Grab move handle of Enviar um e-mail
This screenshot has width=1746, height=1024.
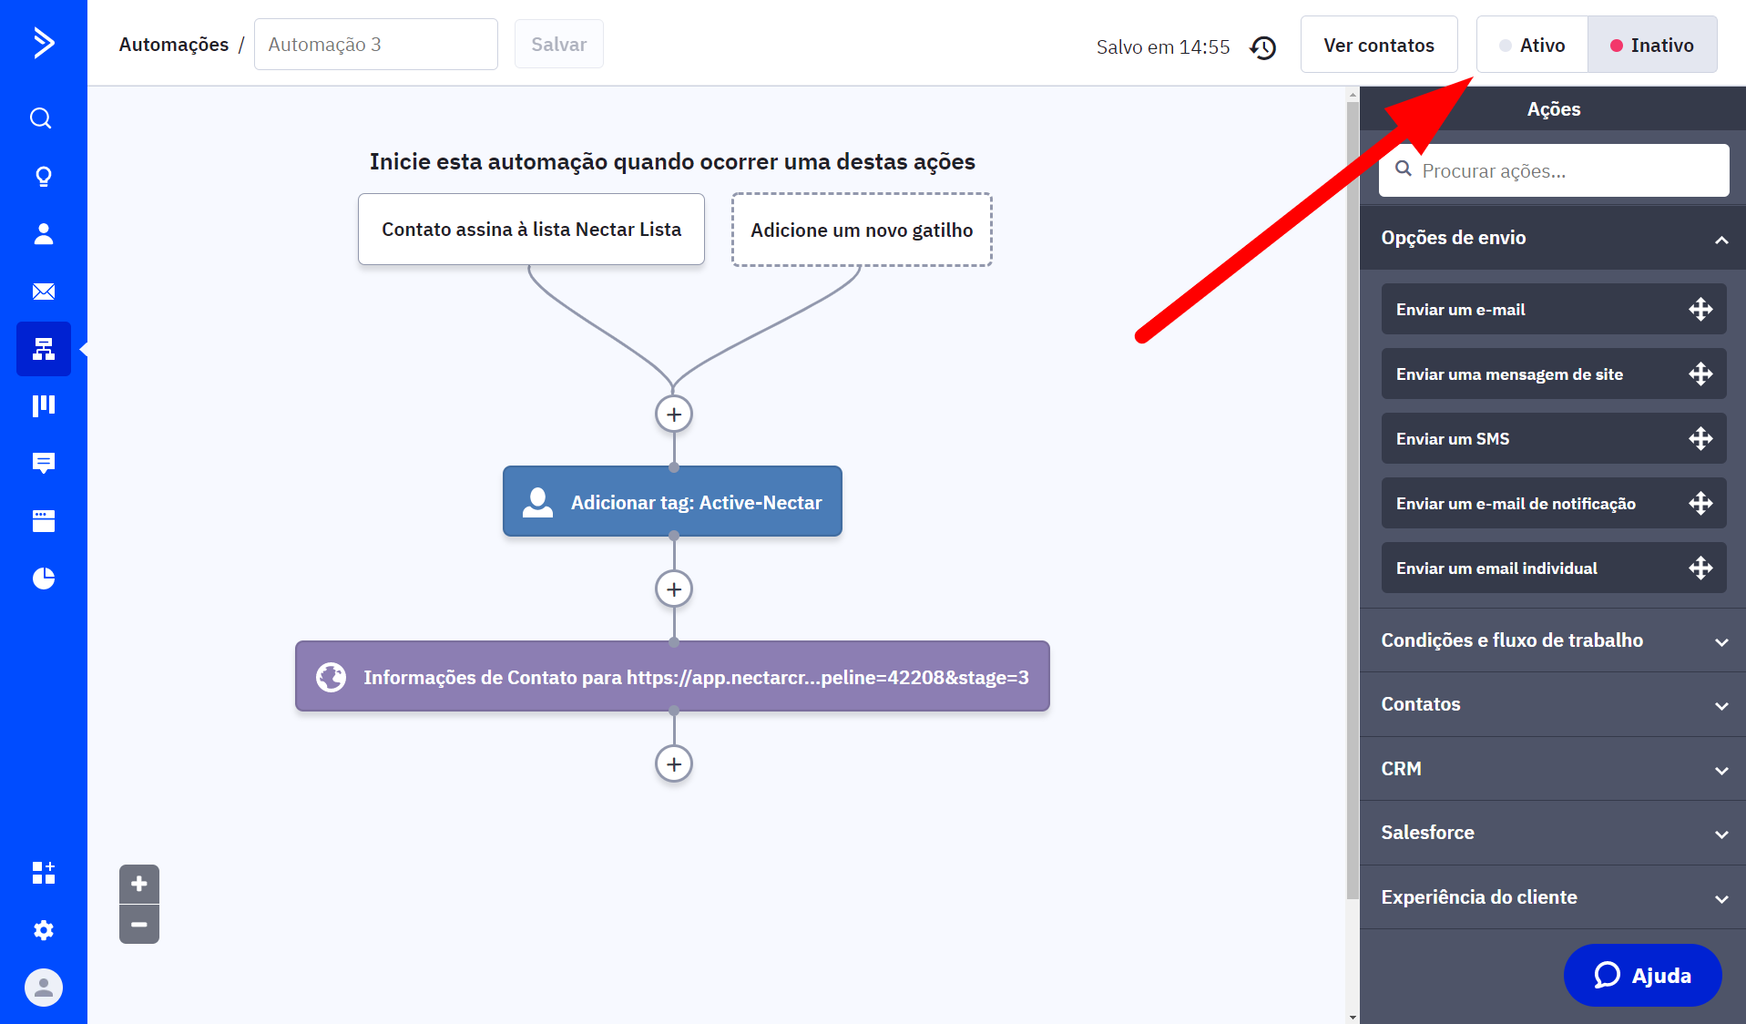(x=1700, y=310)
